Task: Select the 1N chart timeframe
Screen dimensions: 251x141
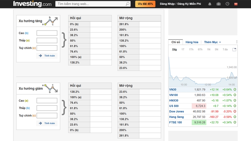Action: click(209, 50)
